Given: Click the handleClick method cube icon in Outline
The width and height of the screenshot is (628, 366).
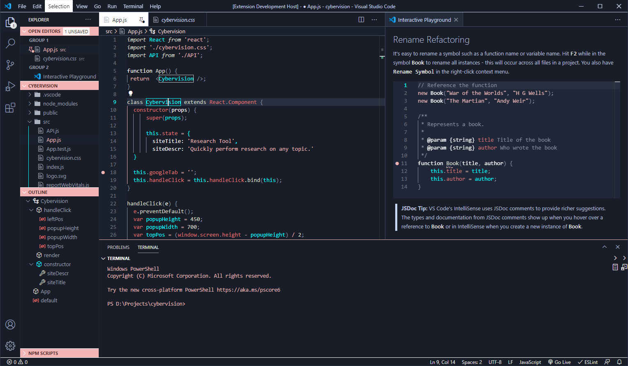Looking at the screenshot, I should [39, 210].
